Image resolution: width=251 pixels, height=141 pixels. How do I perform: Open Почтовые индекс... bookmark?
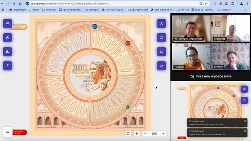[113, 10]
